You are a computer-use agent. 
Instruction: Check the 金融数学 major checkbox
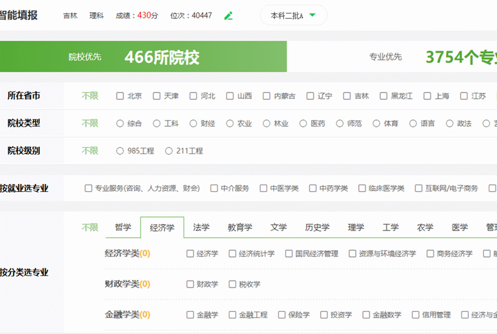[366, 315]
